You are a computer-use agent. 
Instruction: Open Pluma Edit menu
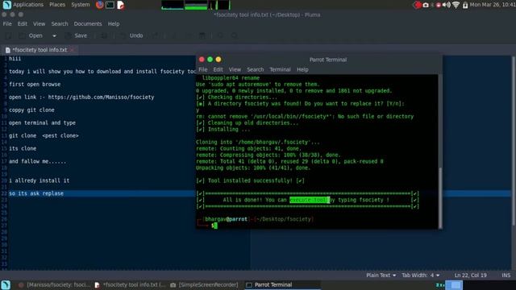click(x=23, y=23)
